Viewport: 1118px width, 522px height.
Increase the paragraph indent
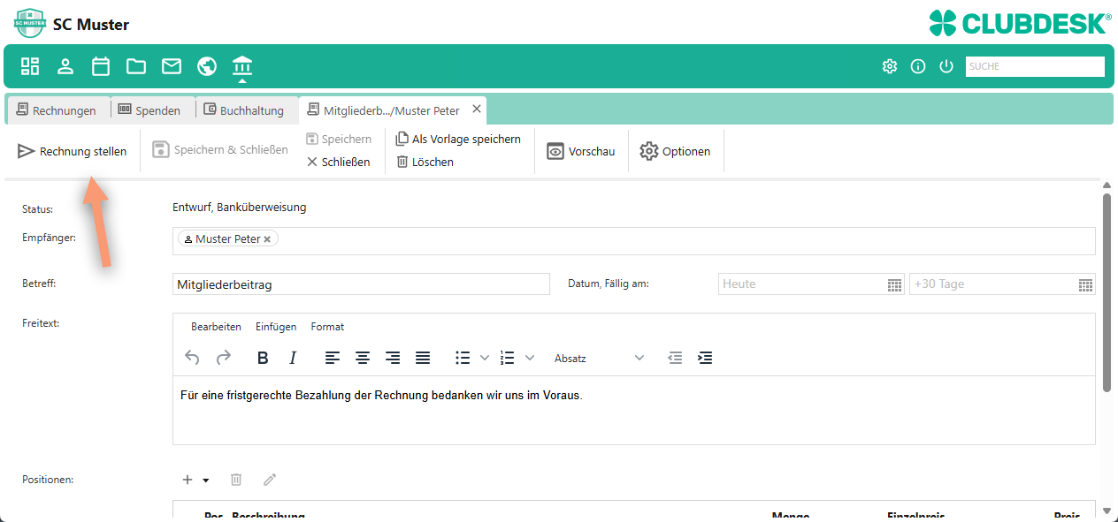tap(705, 358)
